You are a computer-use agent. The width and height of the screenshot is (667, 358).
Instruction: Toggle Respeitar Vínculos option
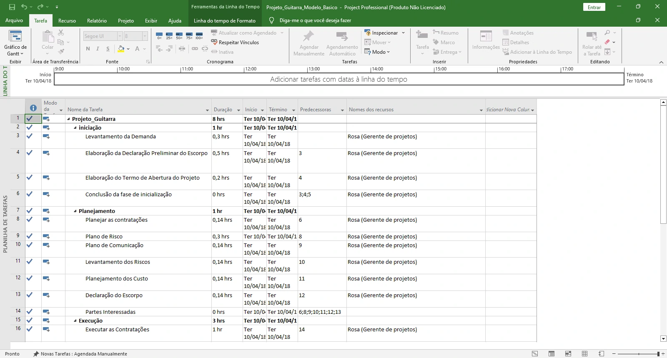[235, 43]
